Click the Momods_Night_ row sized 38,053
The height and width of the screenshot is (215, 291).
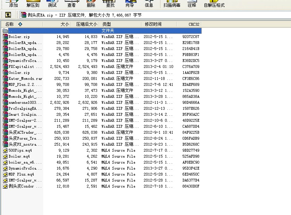pos(102,90)
